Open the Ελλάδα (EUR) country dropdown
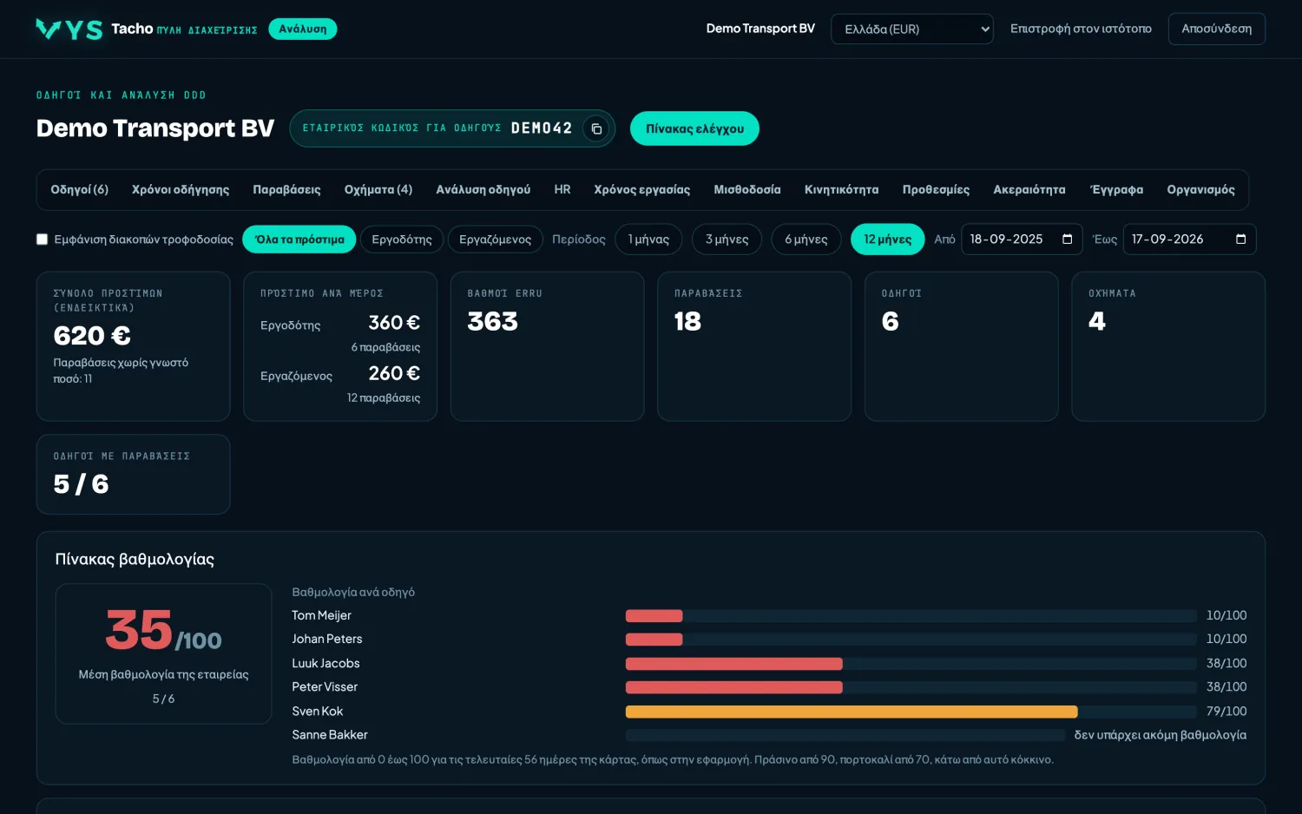 pos(911,29)
